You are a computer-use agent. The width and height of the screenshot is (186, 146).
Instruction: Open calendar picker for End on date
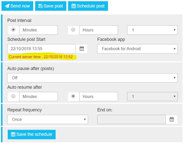[x=172, y=120]
